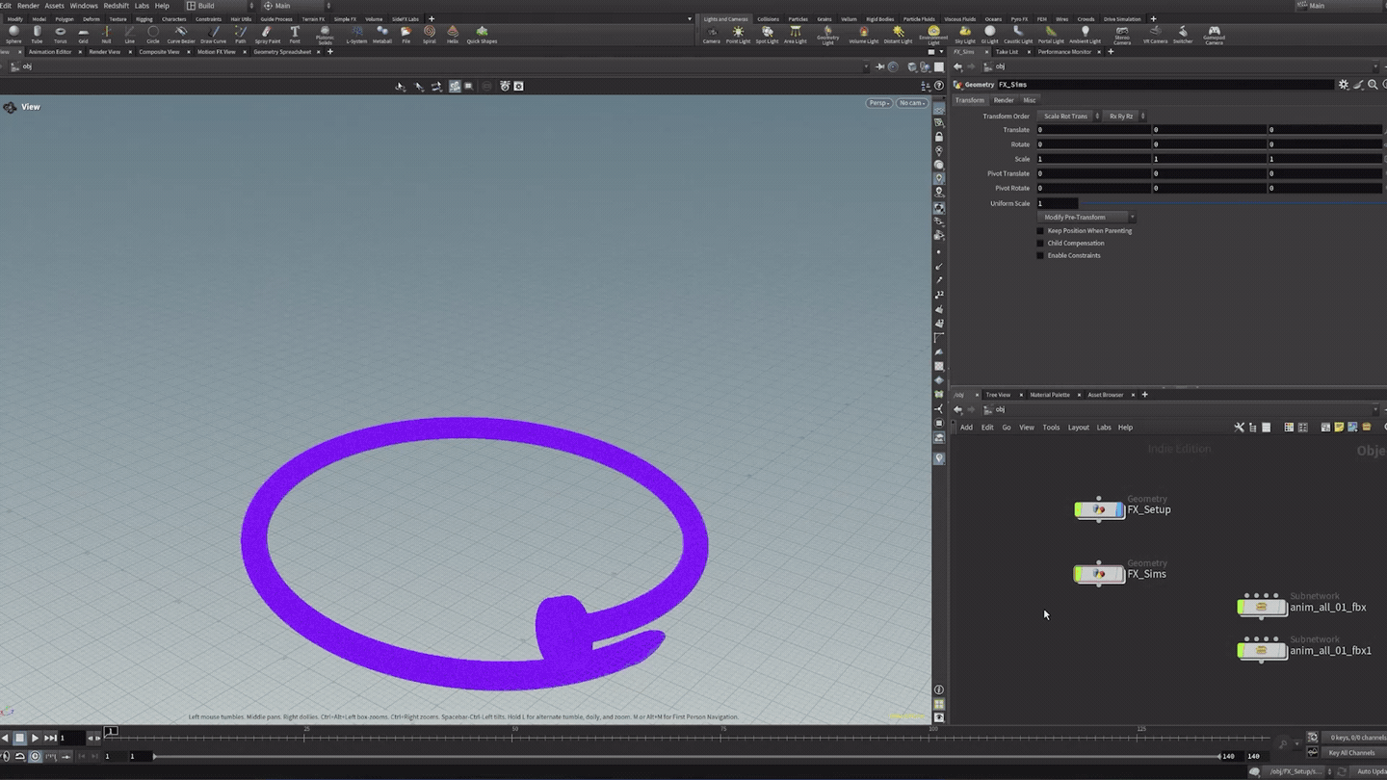Expand the Persp viewport camera menu

point(878,103)
